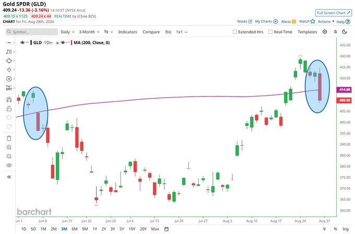
Task: Open the calendar date range icon
Action: coord(167,229)
